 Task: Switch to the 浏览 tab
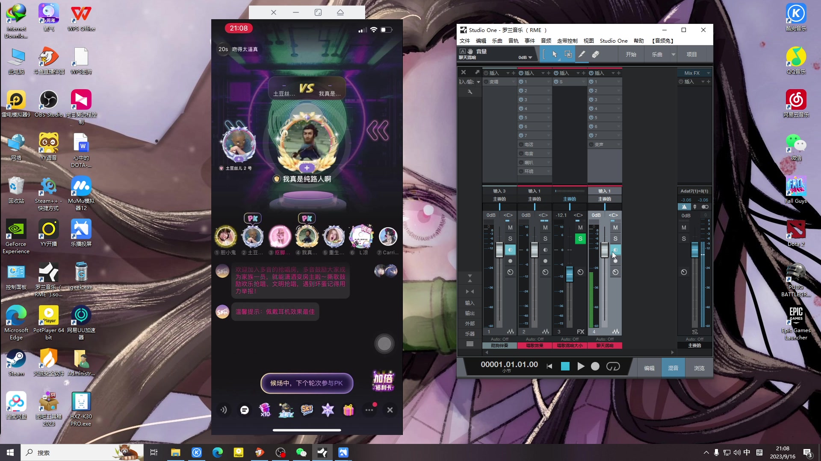(x=699, y=368)
